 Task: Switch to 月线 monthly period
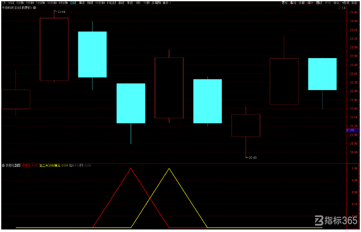(90, 3)
